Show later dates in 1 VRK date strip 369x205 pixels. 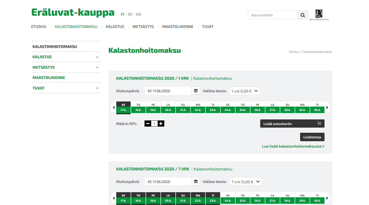[x=327, y=107]
